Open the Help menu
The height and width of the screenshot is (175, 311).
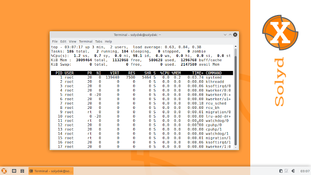tap(108, 41)
